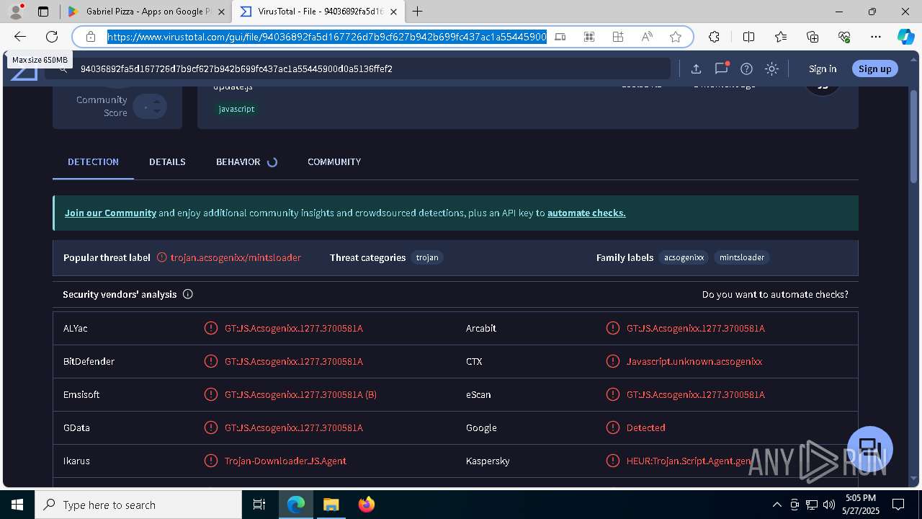Click the GData vendor name
The height and width of the screenshot is (519, 922).
pos(76,427)
